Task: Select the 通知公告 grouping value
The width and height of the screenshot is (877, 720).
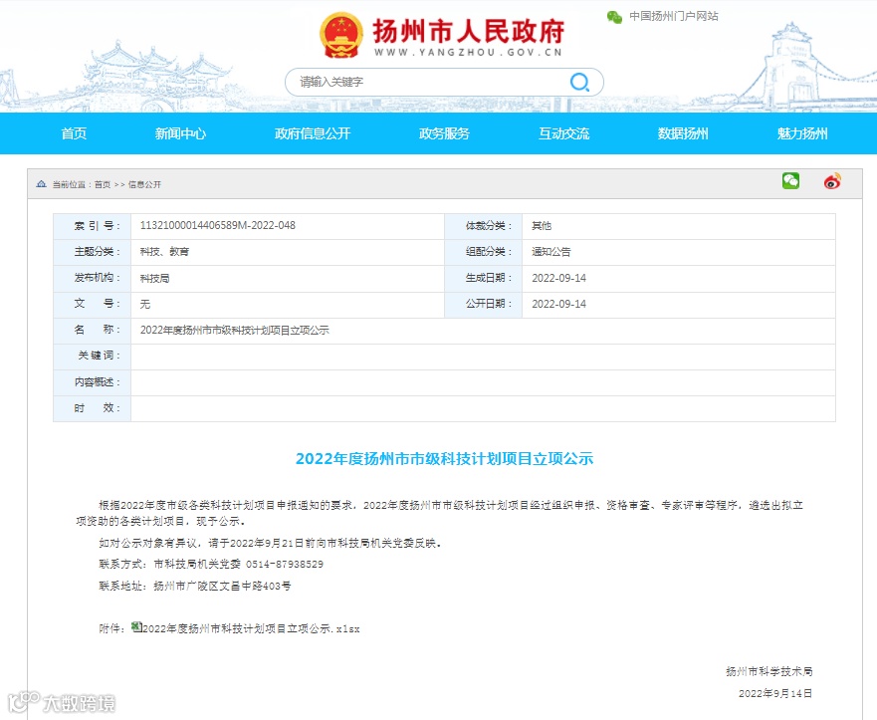Action: pyautogui.click(x=550, y=252)
